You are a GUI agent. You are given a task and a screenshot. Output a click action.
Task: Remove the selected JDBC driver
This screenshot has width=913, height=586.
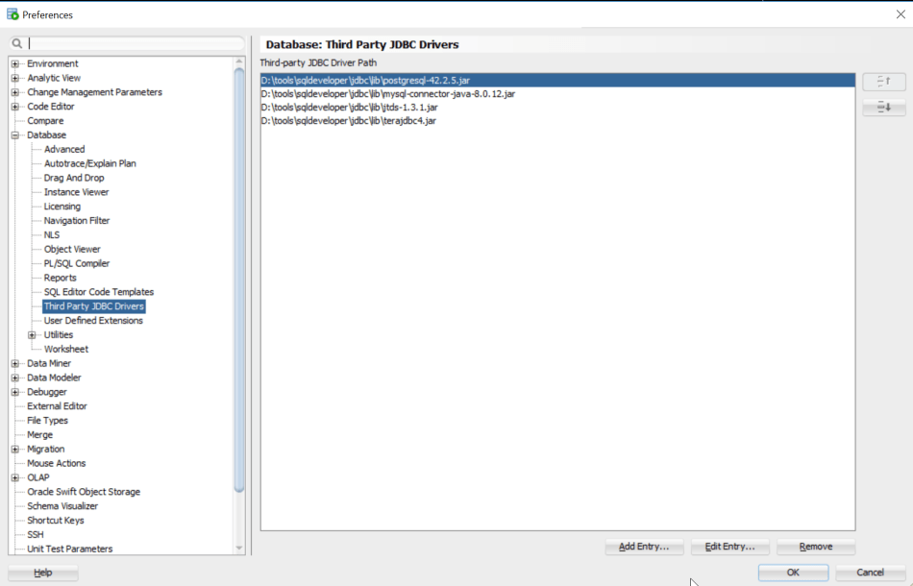[815, 547]
